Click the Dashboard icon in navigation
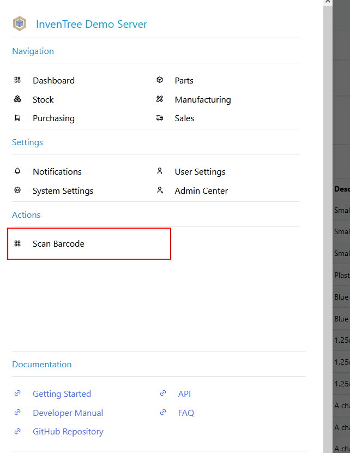Viewport: 350px width, 453px height. coord(17,80)
